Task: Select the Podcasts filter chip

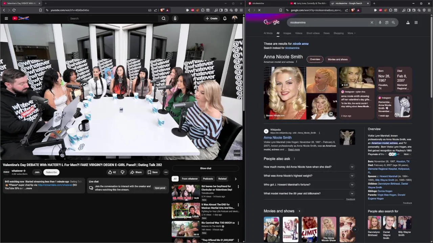Action: click(208, 179)
